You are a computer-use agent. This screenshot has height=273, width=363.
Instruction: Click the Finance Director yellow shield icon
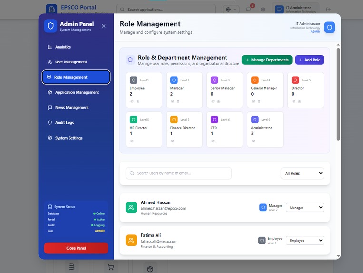coord(174,120)
